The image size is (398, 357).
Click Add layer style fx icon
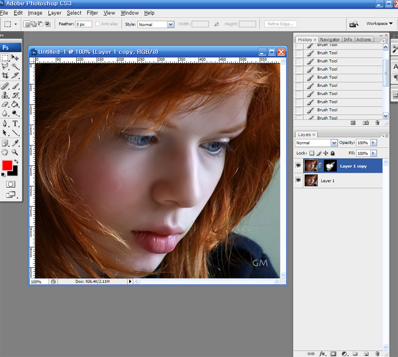point(322,354)
